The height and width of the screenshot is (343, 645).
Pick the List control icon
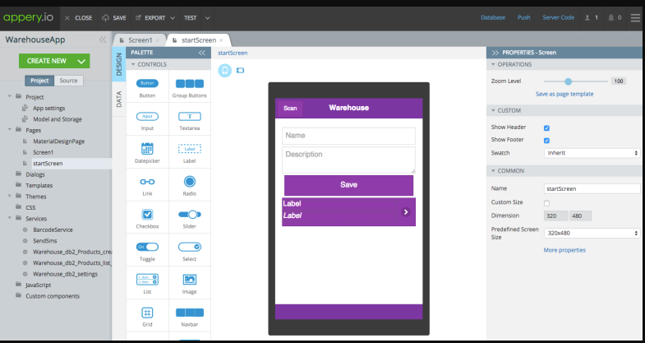(147, 280)
